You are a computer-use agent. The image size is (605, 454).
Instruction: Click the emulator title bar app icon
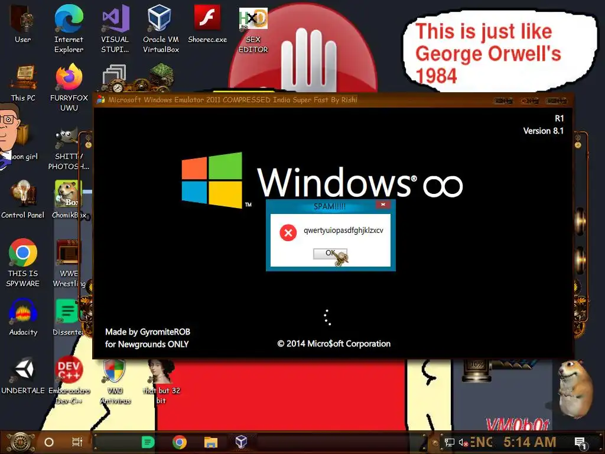(100, 99)
